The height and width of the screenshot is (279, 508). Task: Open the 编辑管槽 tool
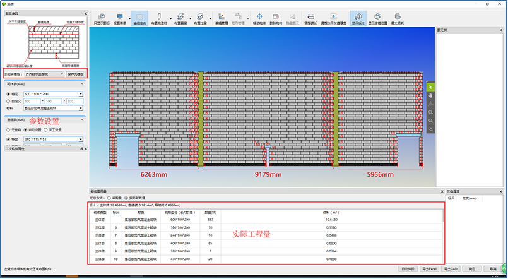[222, 18]
